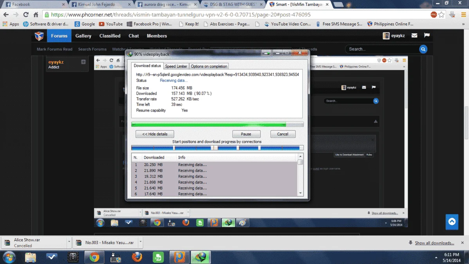This screenshot has width=469, height=264.
Task: Open Speed Limiter tab in download dialog
Action: coord(176,67)
